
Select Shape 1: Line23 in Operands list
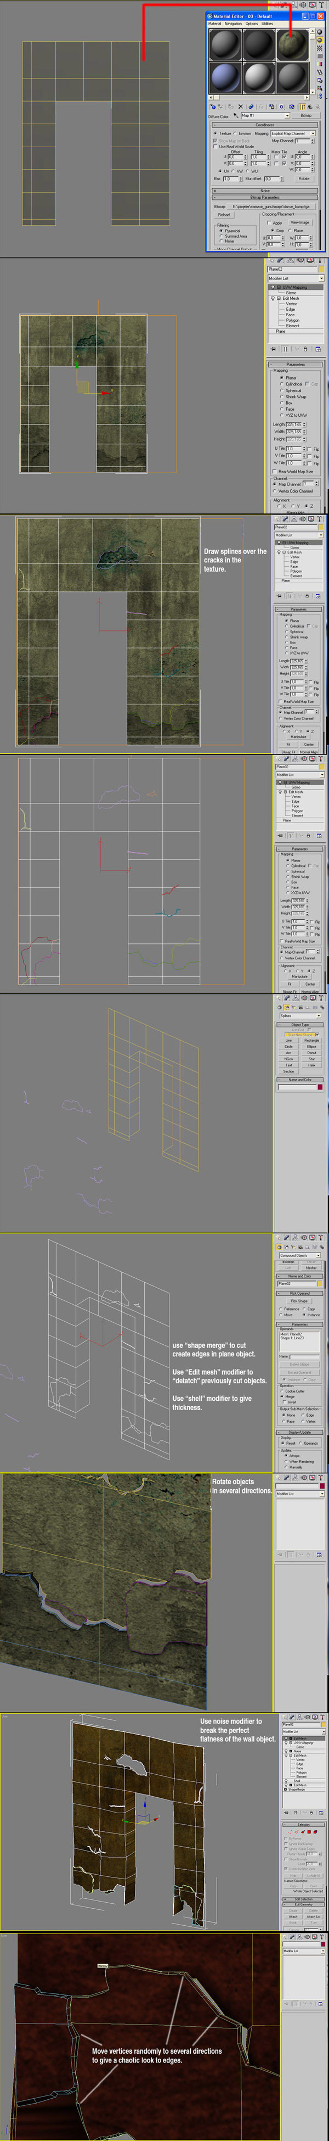(x=292, y=1338)
